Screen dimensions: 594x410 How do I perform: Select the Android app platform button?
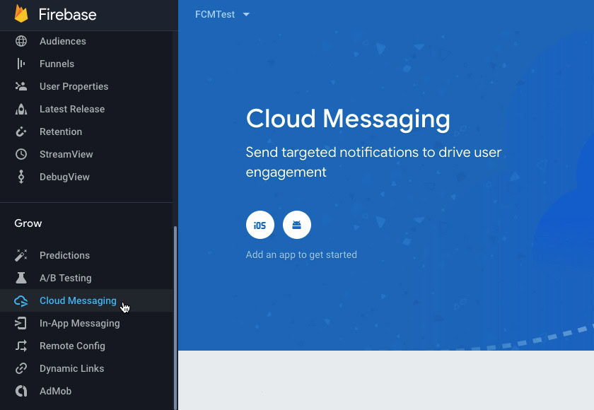pos(297,225)
